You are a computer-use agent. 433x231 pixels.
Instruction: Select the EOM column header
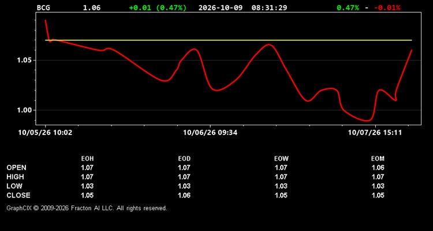pyautogui.click(x=378, y=159)
